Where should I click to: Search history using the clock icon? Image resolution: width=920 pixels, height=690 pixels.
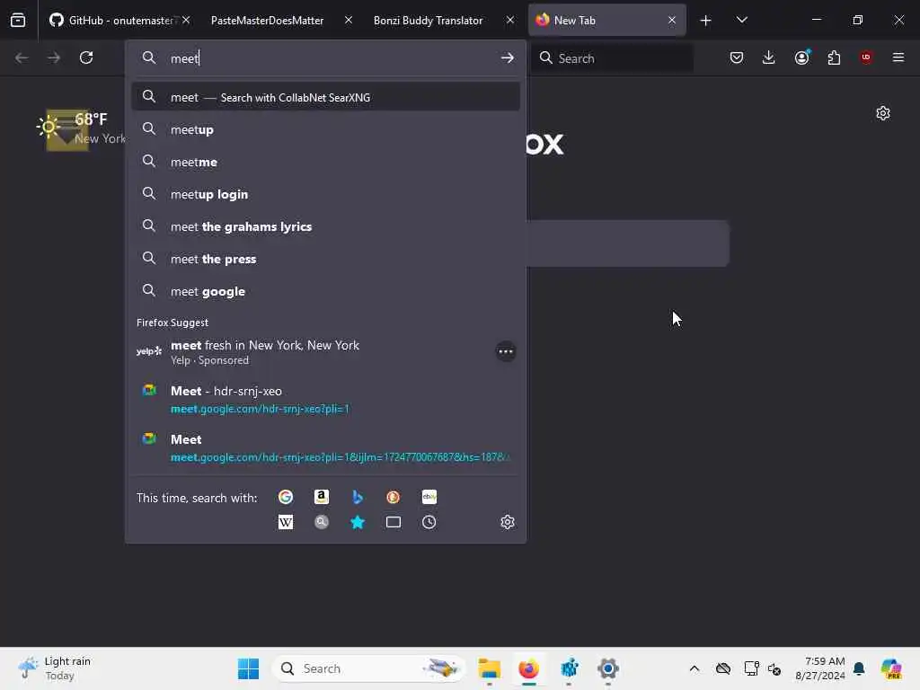pos(429,522)
